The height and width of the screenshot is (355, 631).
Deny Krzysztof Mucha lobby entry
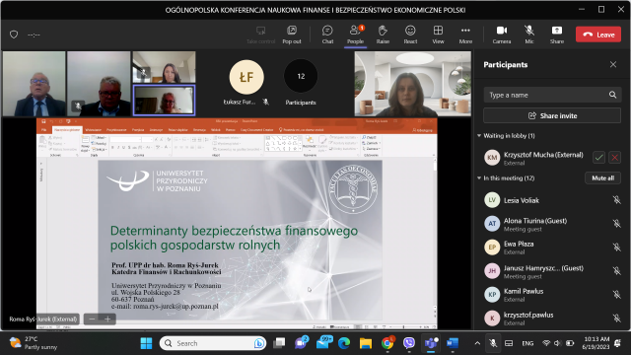[x=614, y=158]
